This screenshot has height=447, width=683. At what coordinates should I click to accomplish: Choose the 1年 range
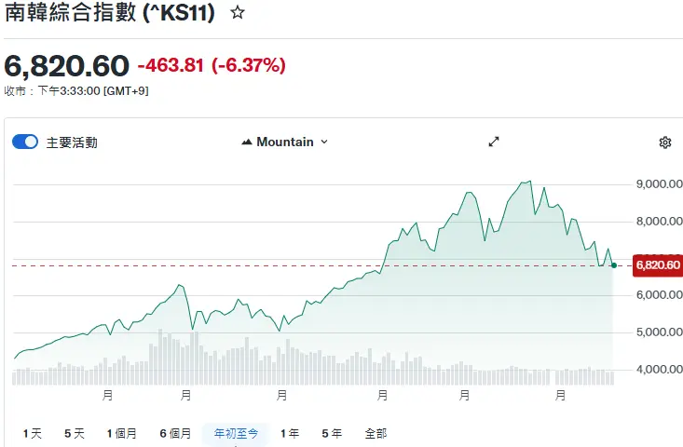(x=290, y=434)
